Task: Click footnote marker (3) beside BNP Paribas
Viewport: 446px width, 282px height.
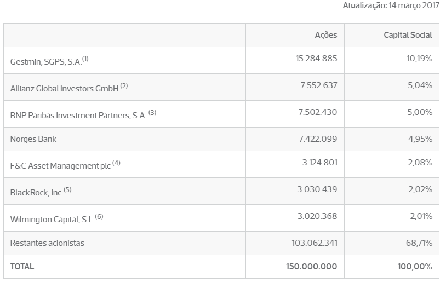Action: [x=152, y=113]
